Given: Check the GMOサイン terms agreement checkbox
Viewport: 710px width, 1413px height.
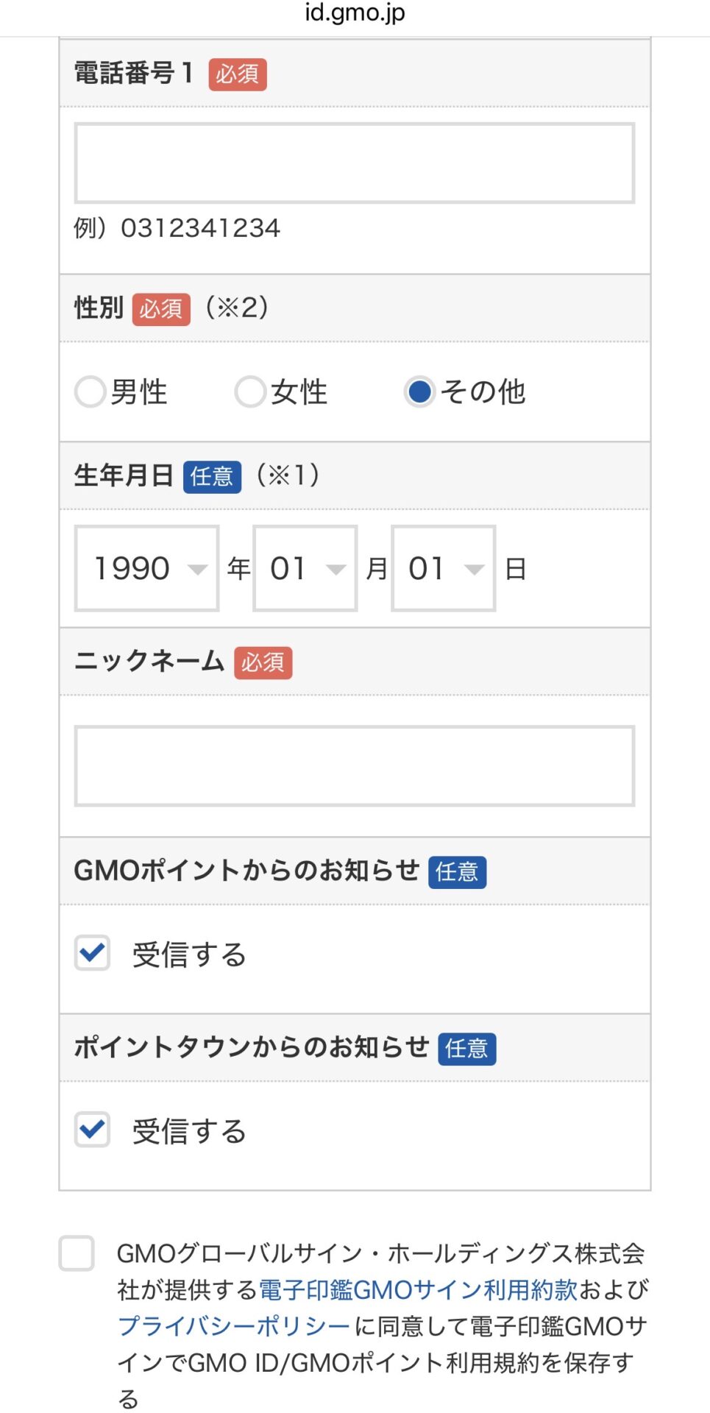Looking at the screenshot, I should 77,1253.
